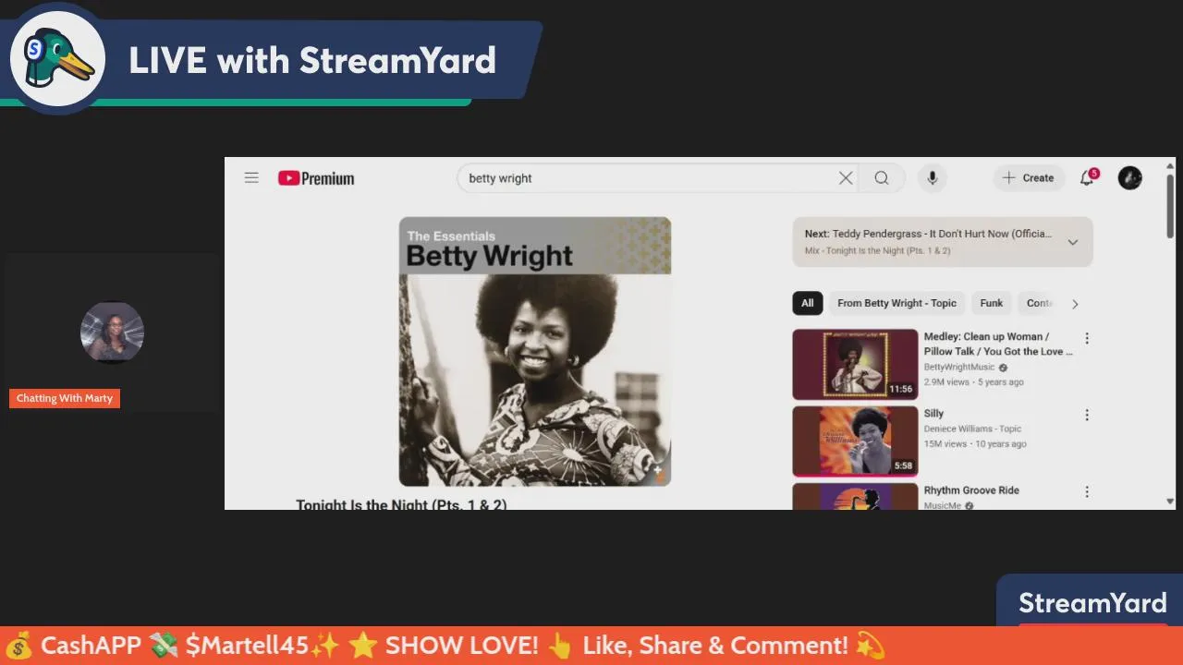Image resolution: width=1183 pixels, height=665 pixels.
Task: Clear the search text with the X
Action: (846, 178)
